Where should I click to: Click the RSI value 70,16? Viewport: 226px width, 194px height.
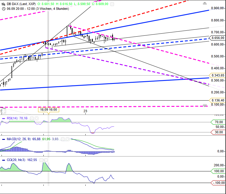click(23, 118)
